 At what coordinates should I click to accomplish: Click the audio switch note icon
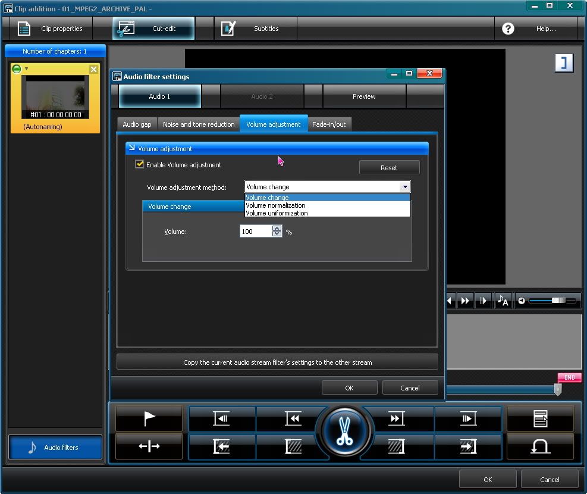point(503,301)
